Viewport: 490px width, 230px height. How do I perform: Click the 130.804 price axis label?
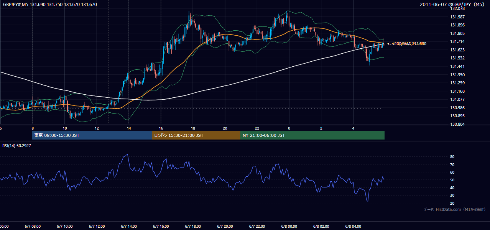click(x=458, y=124)
